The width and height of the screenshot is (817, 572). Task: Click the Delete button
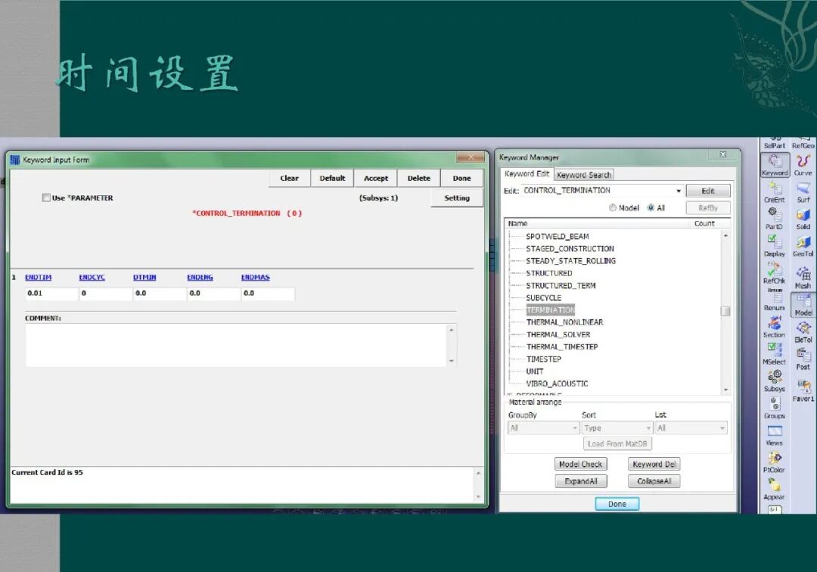tap(419, 178)
